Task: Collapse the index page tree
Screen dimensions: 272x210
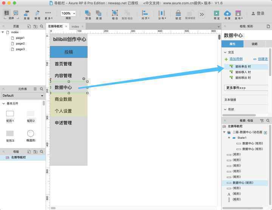Action: (3, 32)
